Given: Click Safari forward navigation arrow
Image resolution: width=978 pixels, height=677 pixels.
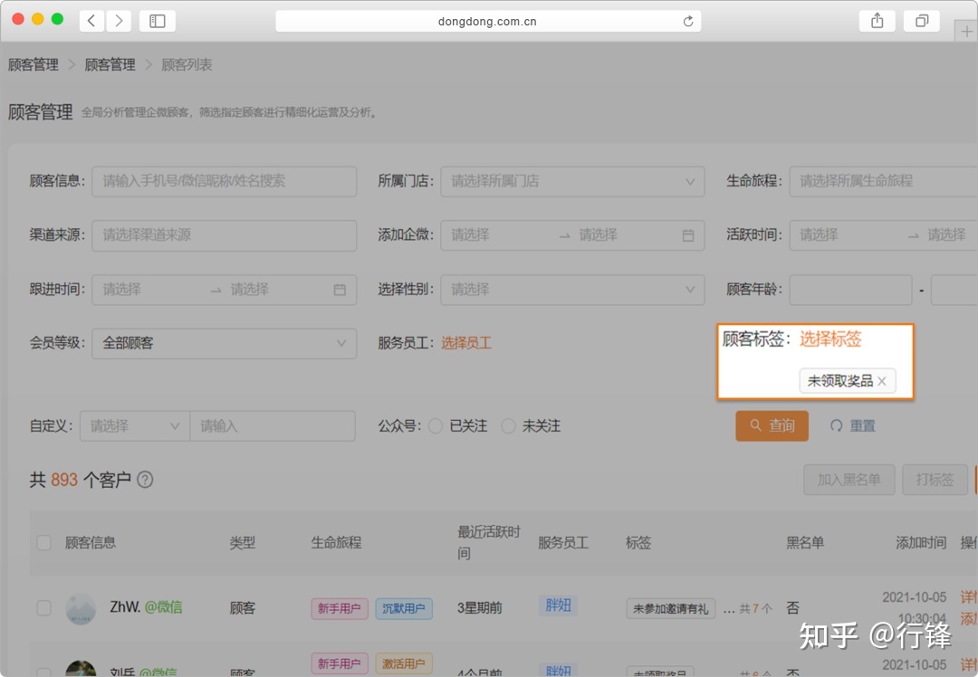Looking at the screenshot, I should click(119, 21).
